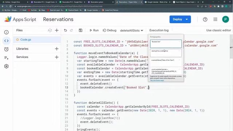Place cursor on line 13 createEvent code
This screenshot has height=131, width=233.
click(115, 87)
